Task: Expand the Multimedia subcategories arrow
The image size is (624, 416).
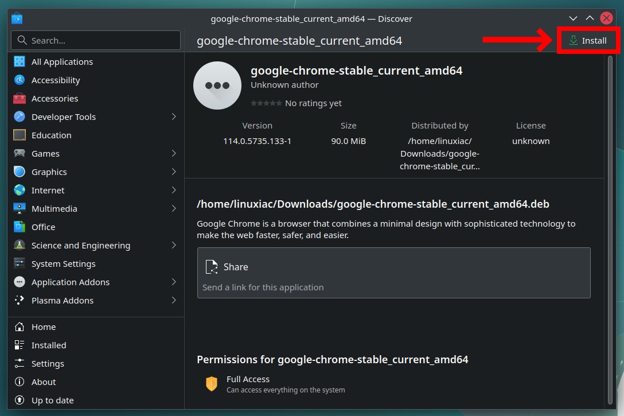Action: pos(174,208)
